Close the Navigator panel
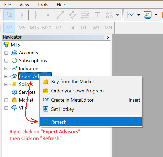 click(108, 38)
